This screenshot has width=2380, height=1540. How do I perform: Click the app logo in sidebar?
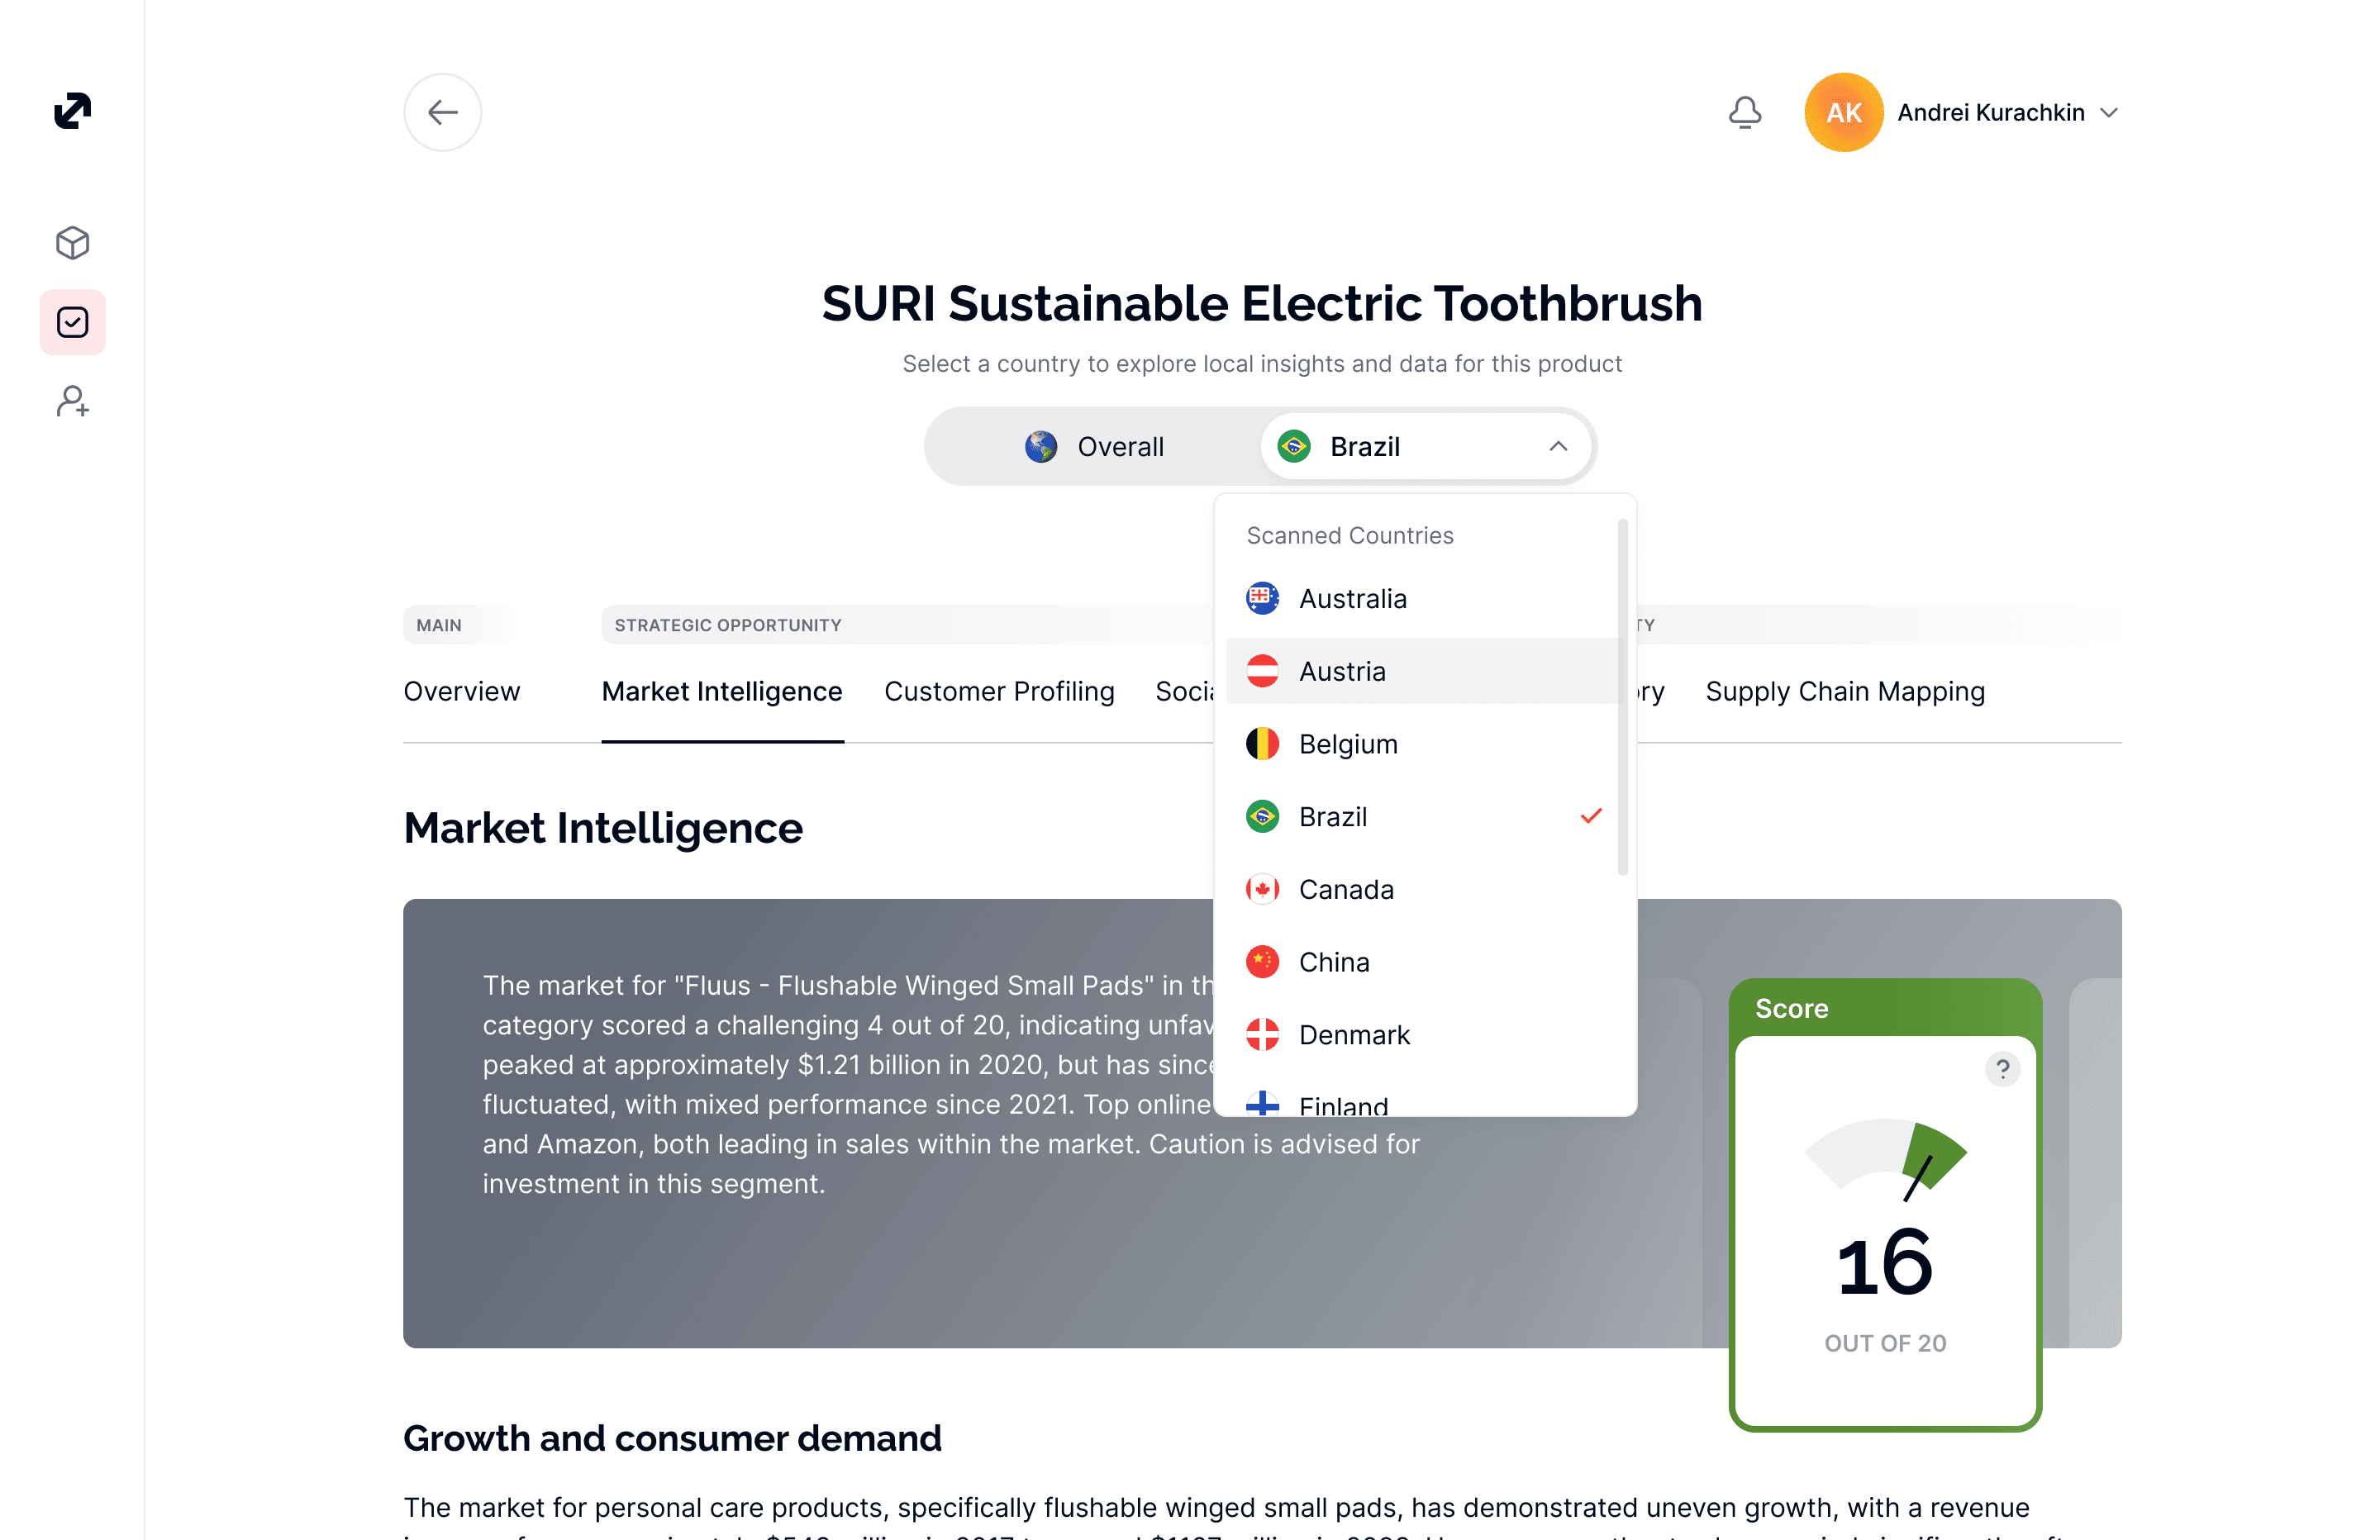[72, 110]
